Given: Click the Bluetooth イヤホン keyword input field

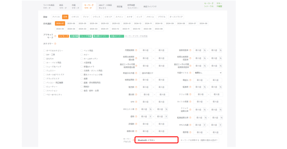Looking at the screenshot, I should [156, 140].
